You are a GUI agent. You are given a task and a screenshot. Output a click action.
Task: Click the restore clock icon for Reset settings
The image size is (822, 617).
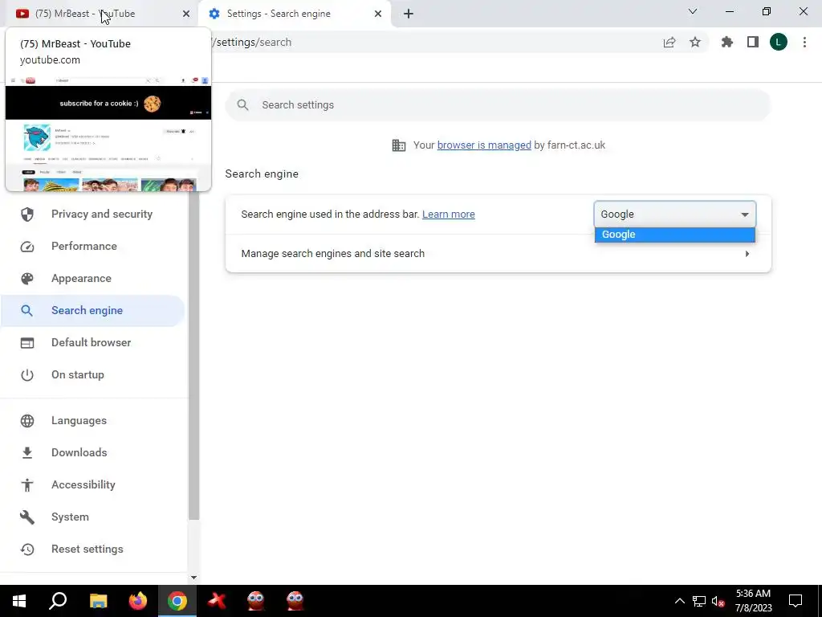(26, 550)
